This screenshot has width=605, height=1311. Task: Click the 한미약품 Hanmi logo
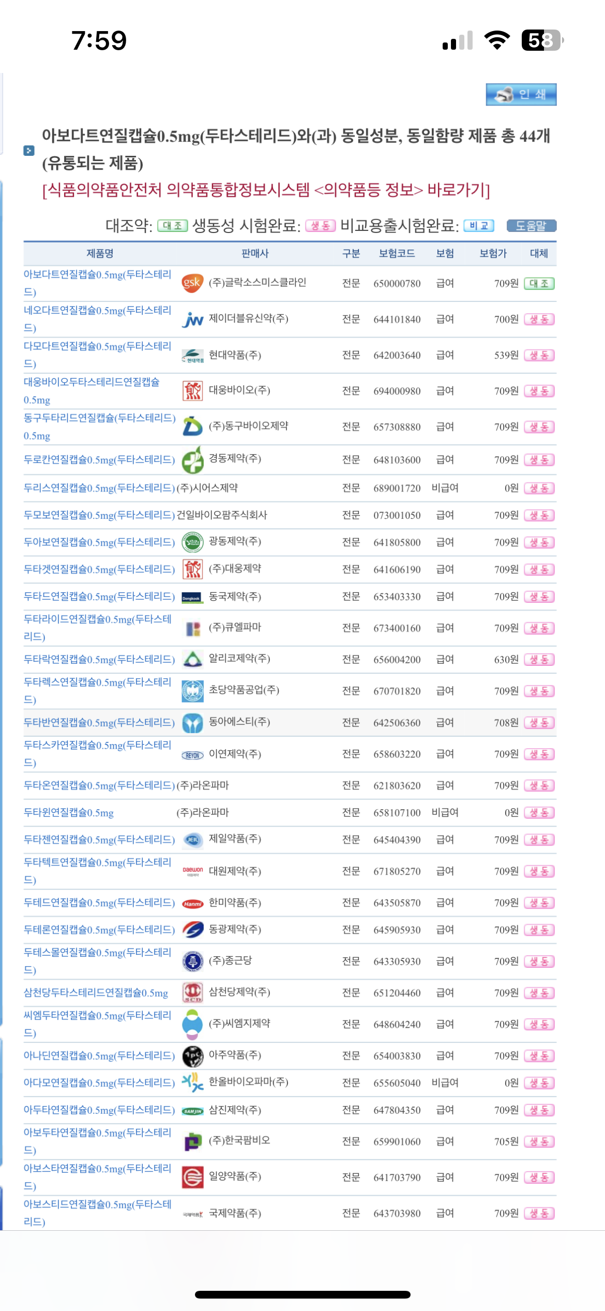point(192,904)
